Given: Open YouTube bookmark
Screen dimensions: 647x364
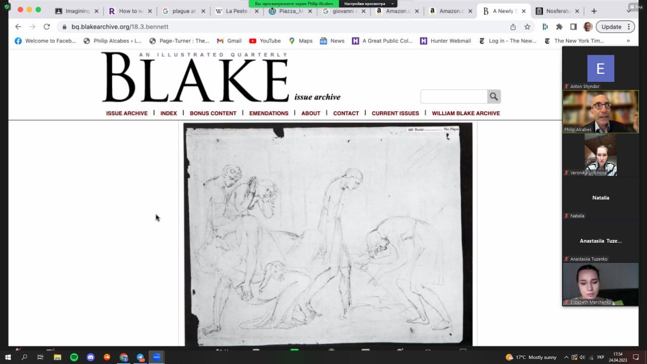Looking at the screenshot, I should (265, 41).
